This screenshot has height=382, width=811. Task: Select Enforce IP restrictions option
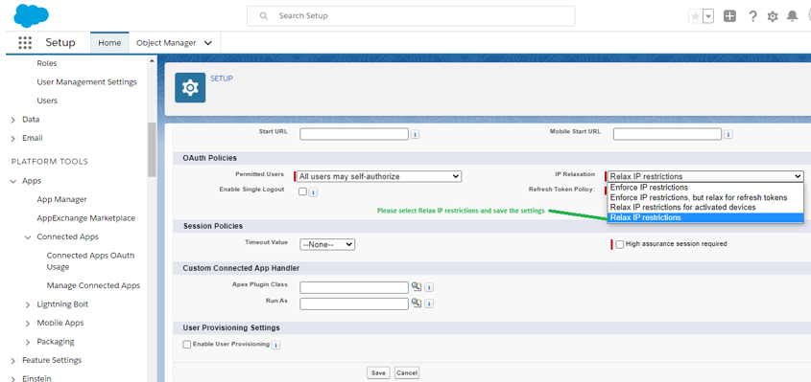click(x=705, y=188)
